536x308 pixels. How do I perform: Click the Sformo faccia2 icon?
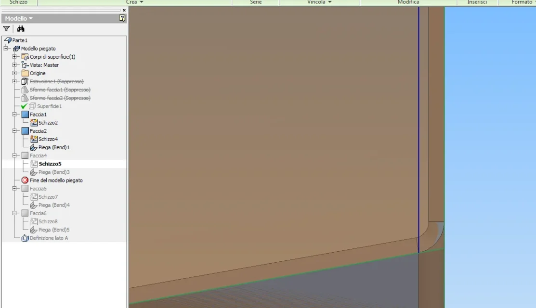pos(25,98)
